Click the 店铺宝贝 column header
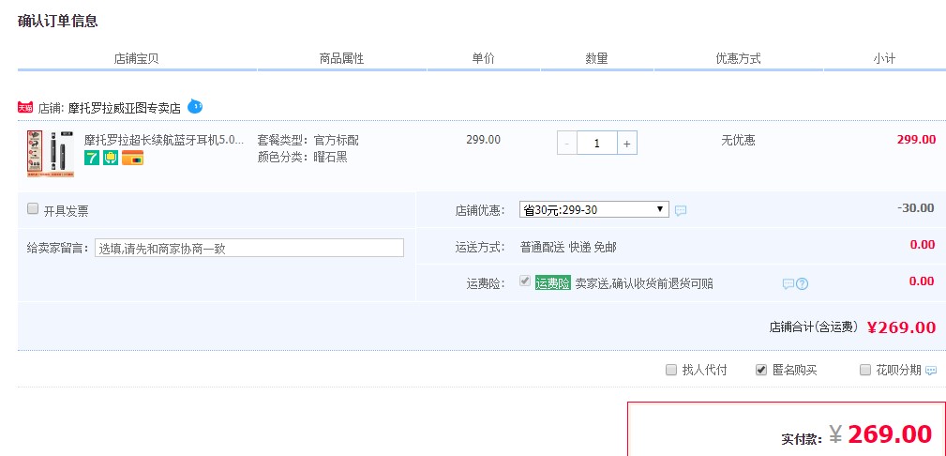Image resolution: width=946 pixels, height=456 pixels. 136,58
